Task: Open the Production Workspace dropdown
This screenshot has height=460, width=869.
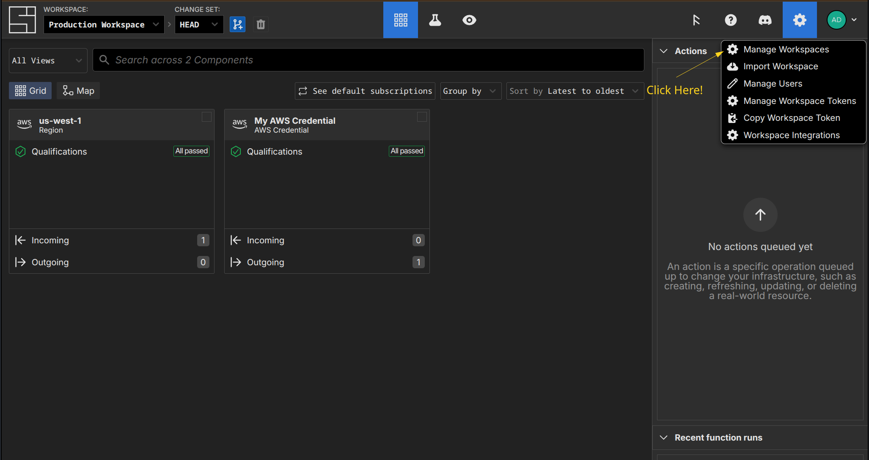Action: pos(104,24)
